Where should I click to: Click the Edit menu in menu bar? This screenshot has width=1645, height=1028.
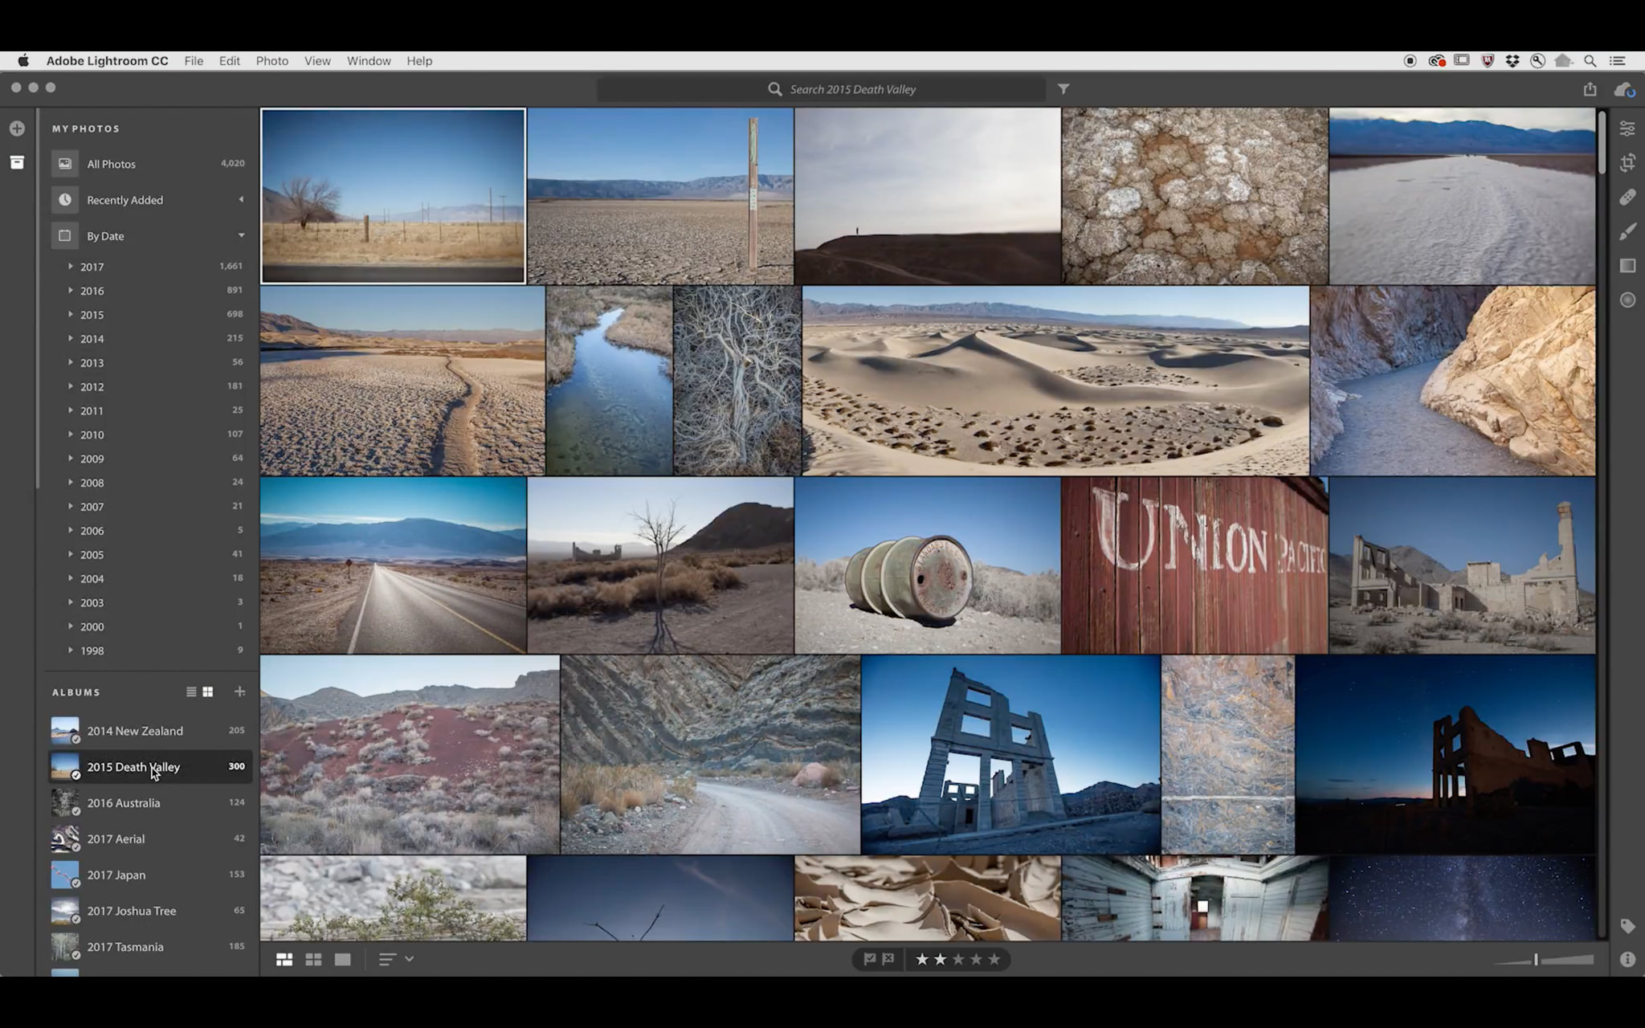(x=230, y=60)
